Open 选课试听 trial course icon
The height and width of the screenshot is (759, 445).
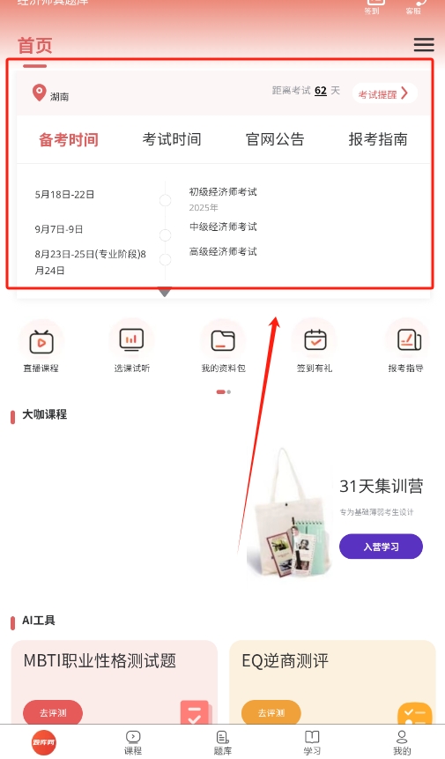click(x=131, y=339)
